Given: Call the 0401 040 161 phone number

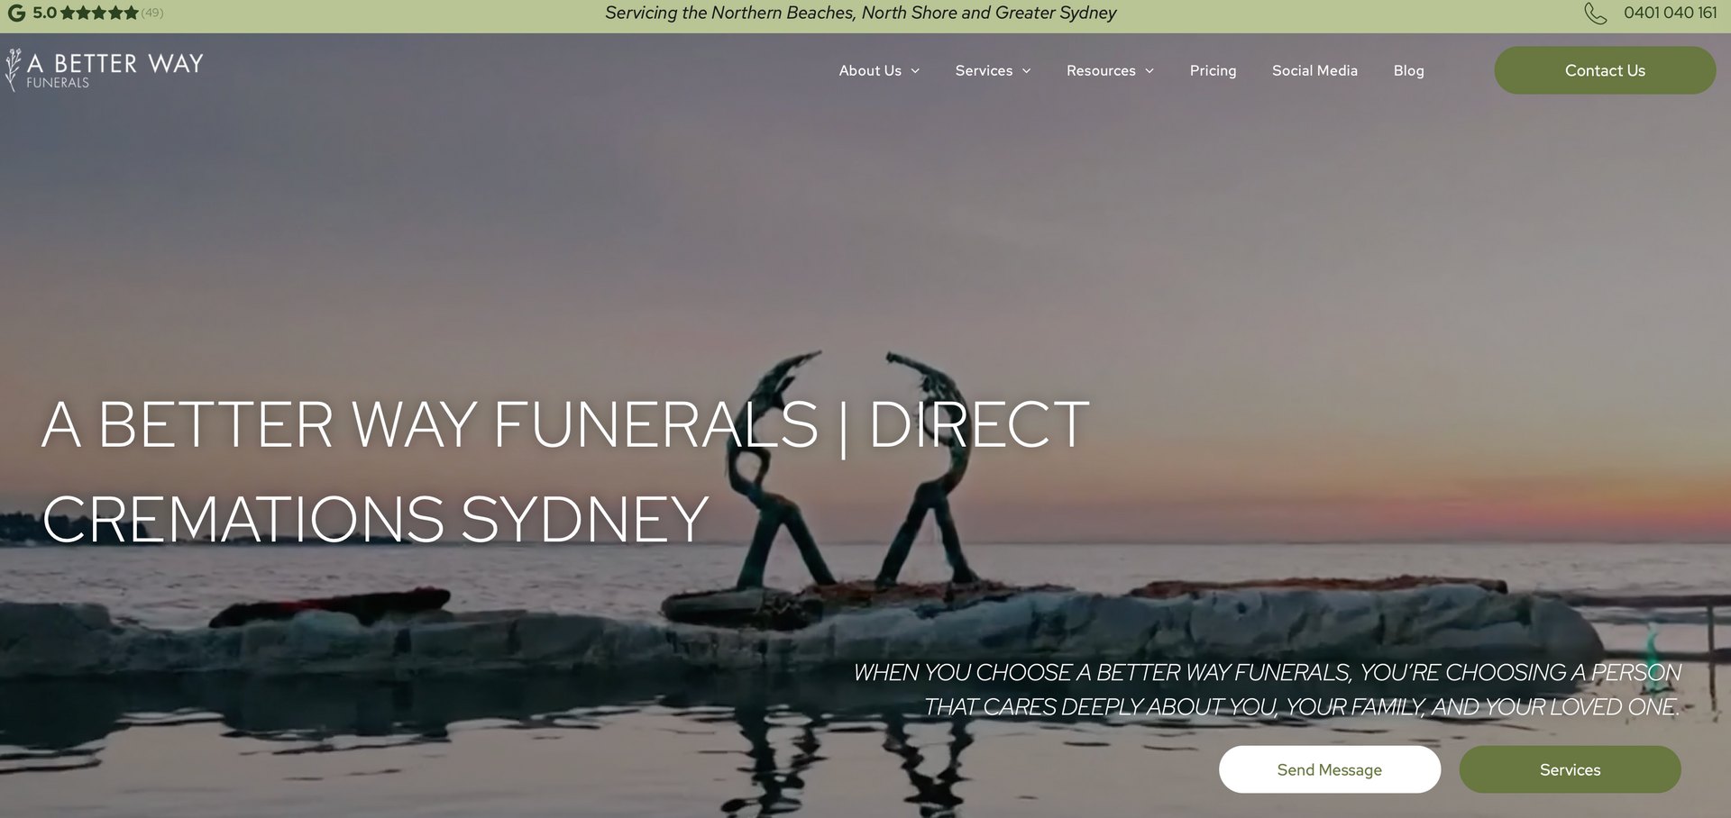Looking at the screenshot, I should pyautogui.click(x=1670, y=13).
